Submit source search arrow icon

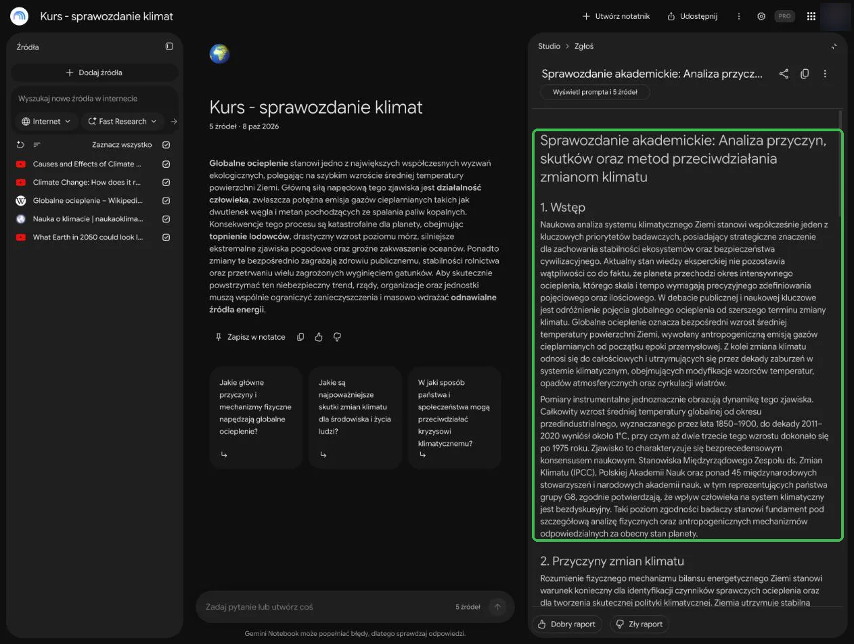[173, 122]
